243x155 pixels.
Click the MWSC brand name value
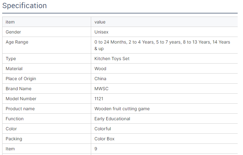(x=101, y=89)
